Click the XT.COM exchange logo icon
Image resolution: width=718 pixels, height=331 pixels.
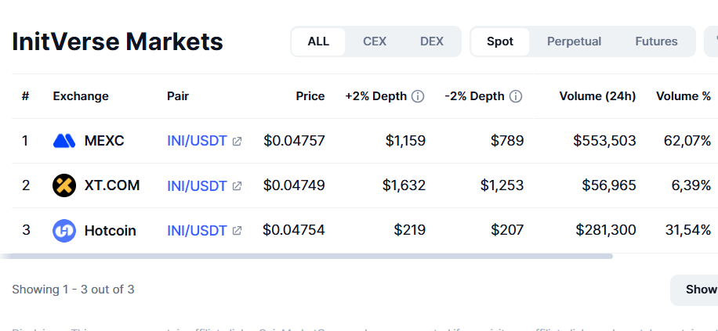coord(64,185)
